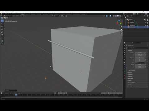
Task: Click the Blender logo menu icon
Action: 1,14
